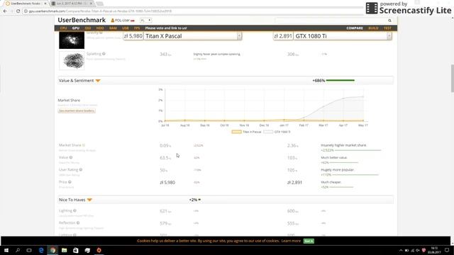
Task: Click the page vertical scrollbar thumb
Action: tap(453, 79)
